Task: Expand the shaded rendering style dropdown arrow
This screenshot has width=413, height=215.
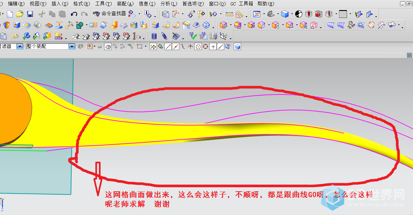Action: [292, 14]
